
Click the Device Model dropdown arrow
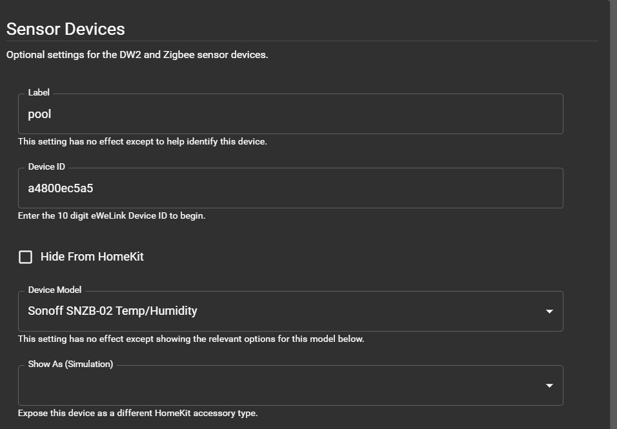pos(549,312)
